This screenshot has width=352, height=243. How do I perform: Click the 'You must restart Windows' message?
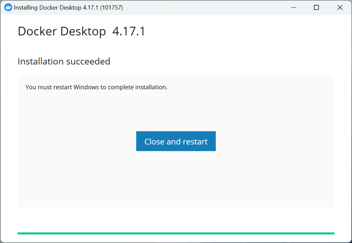[97, 87]
